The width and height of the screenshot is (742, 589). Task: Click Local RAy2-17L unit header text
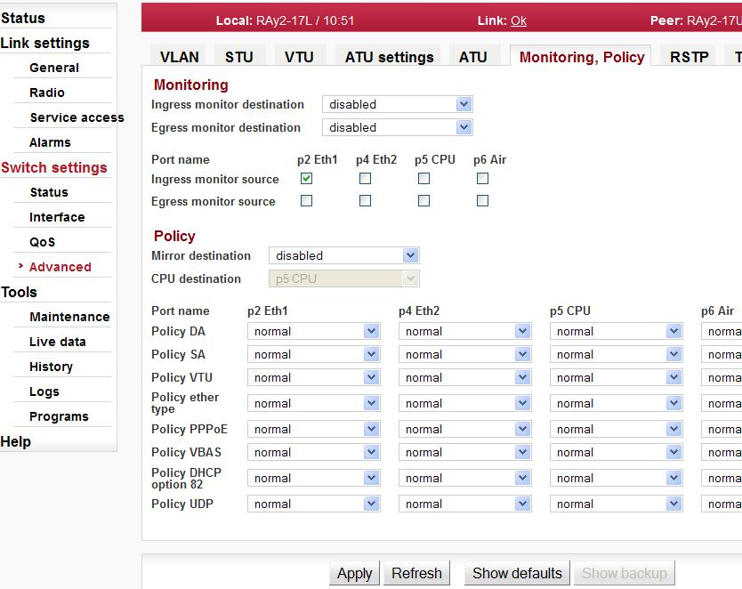pyautogui.click(x=285, y=20)
